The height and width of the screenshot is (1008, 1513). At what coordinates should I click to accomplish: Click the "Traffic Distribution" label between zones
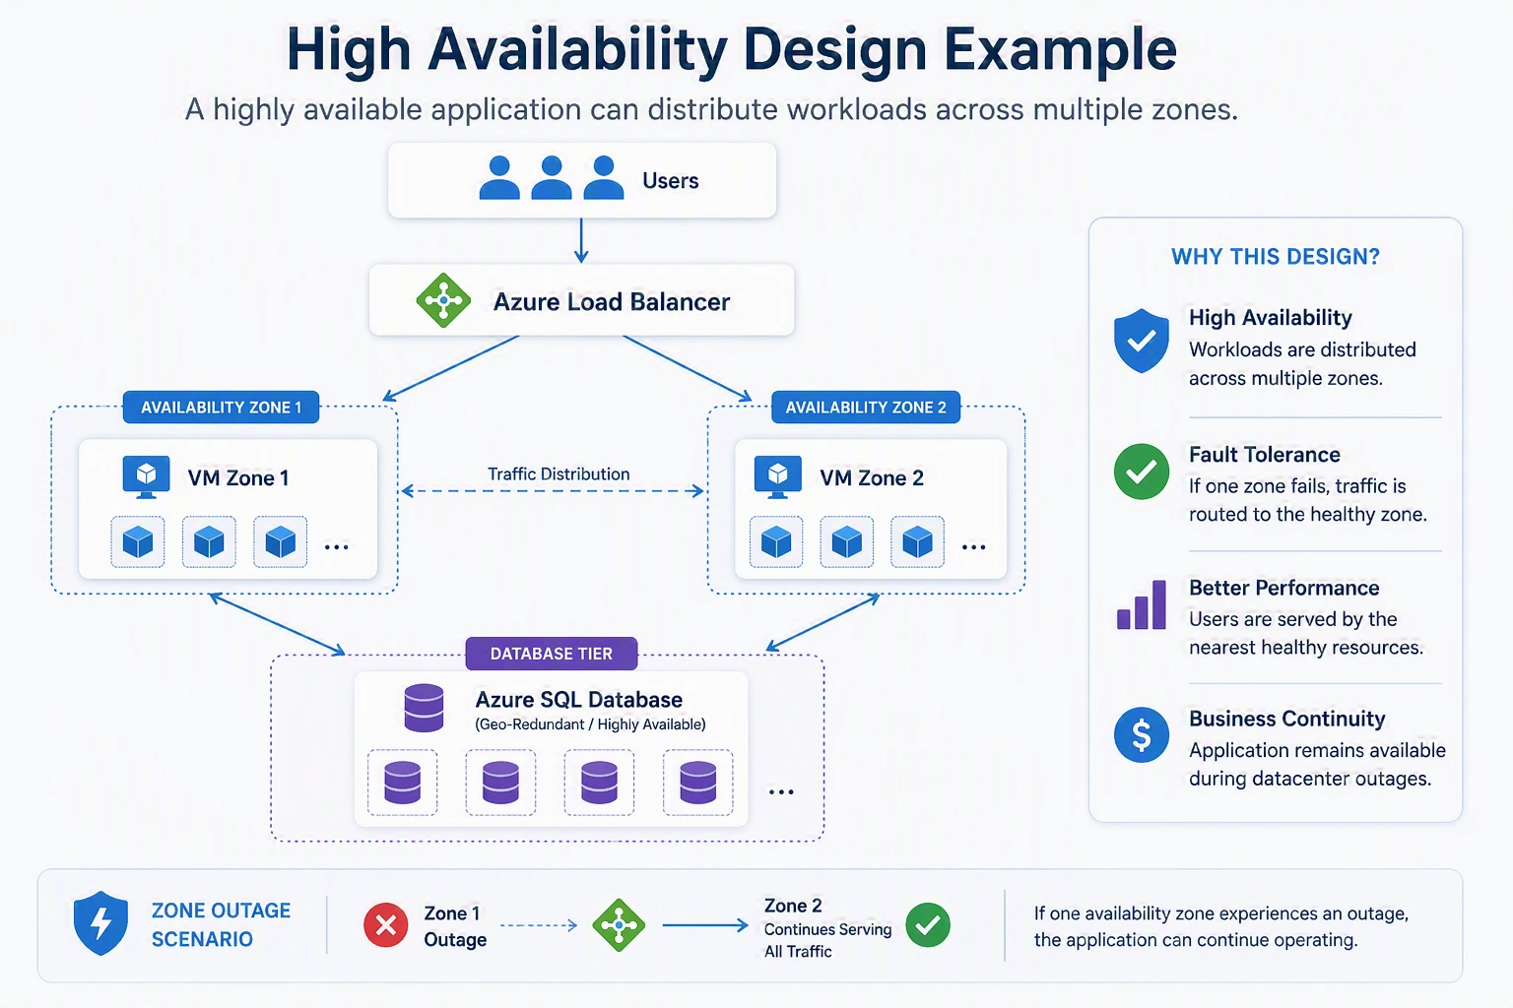pyautogui.click(x=559, y=473)
